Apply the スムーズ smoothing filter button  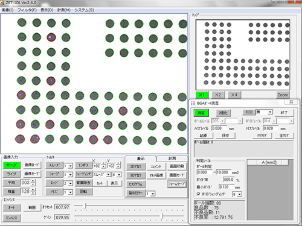tap(54, 165)
